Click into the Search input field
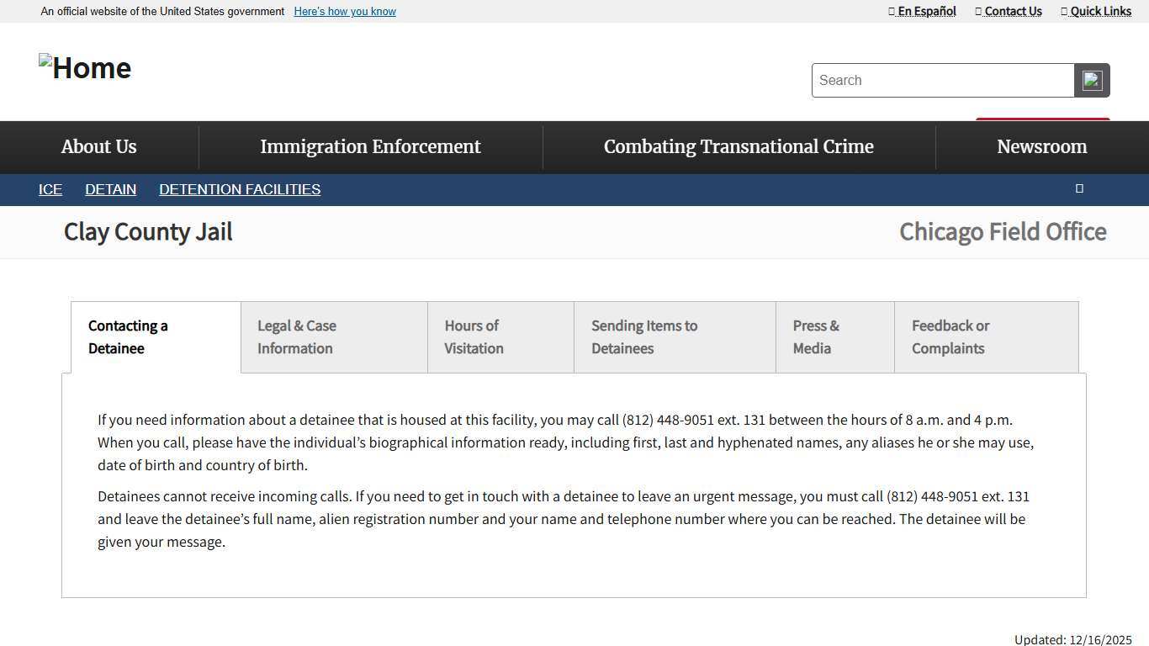This screenshot has width=1149, height=646. coord(942,81)
